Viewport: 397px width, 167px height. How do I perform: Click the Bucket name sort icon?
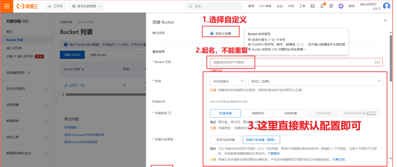point(83,69)
